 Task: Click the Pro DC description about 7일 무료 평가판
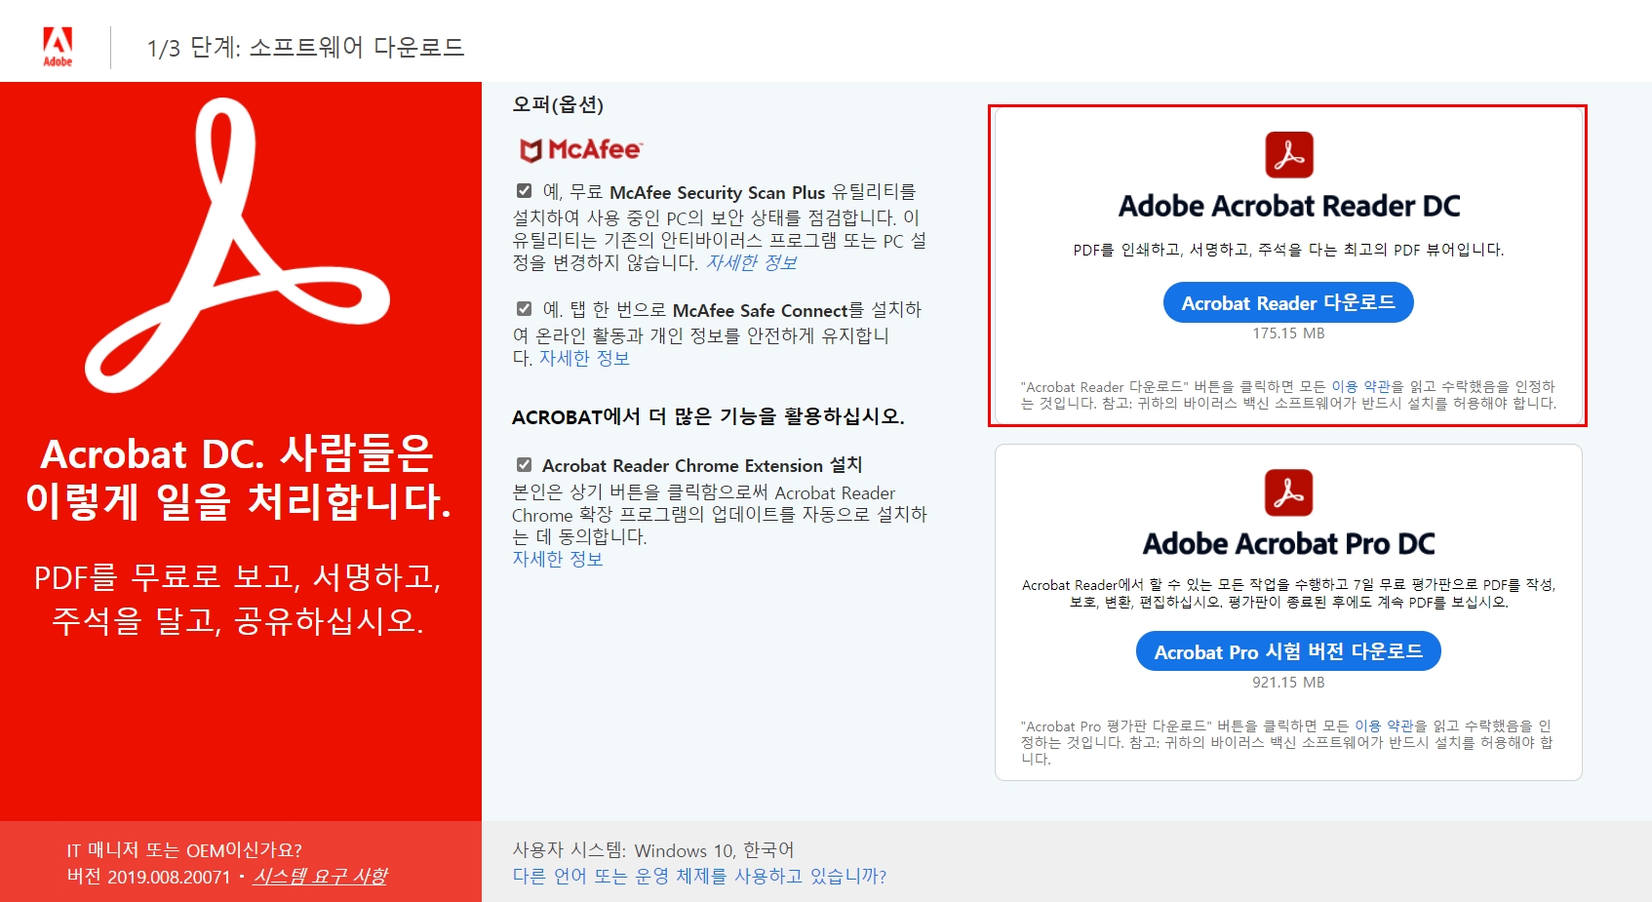pos(1288,593)
